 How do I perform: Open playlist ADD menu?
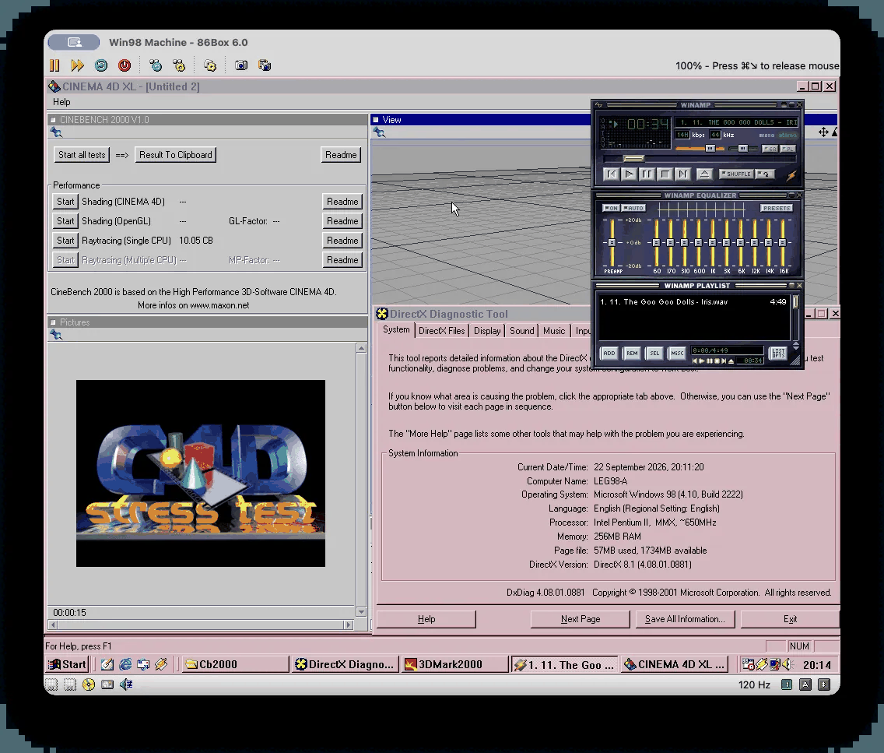click(609, 353)
